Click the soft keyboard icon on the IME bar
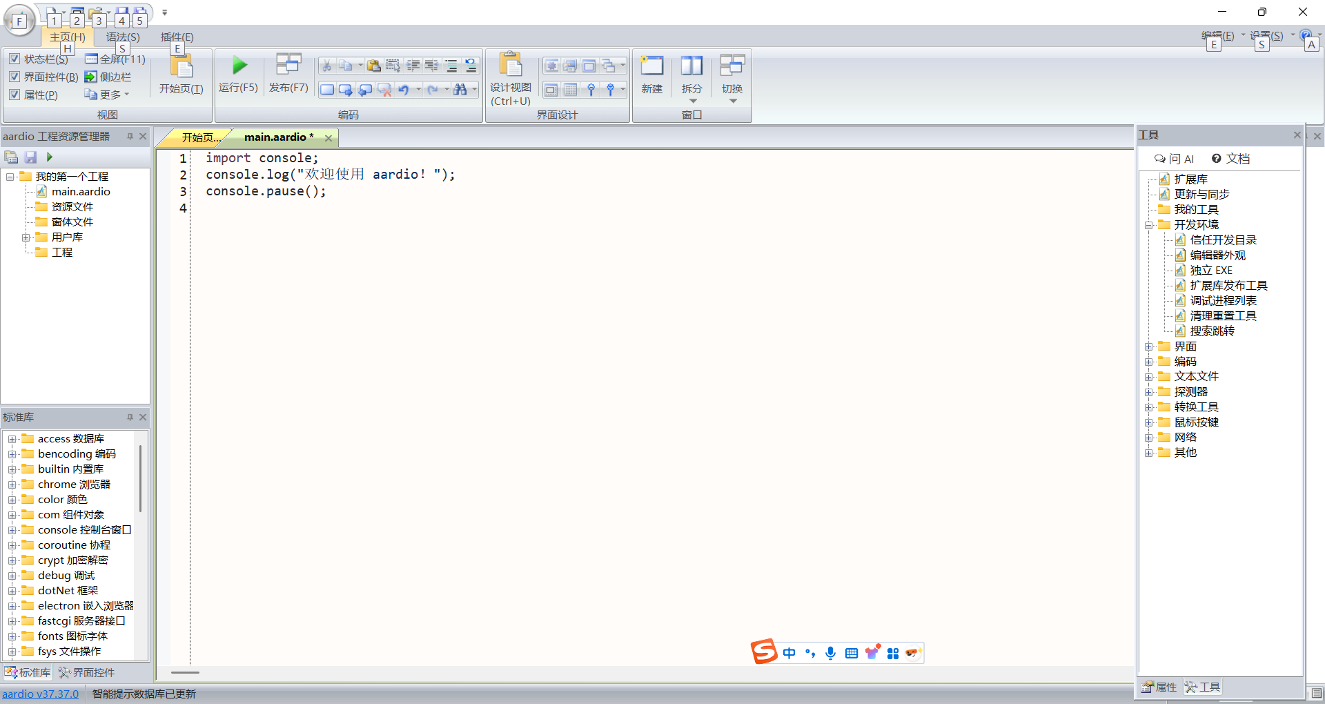Image resolution: width=1325 pixels, height=704 pixels. tap(852, 653)
